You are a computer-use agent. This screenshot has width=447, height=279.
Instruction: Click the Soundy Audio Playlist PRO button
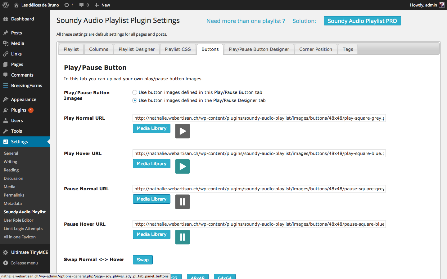click(x=362, y=21)
